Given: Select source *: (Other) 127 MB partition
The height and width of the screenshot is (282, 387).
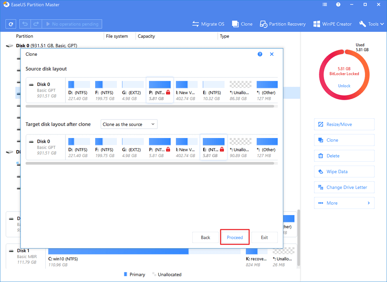Looking at the screenshot, I should pyautogui.click(x=267, y=91).
